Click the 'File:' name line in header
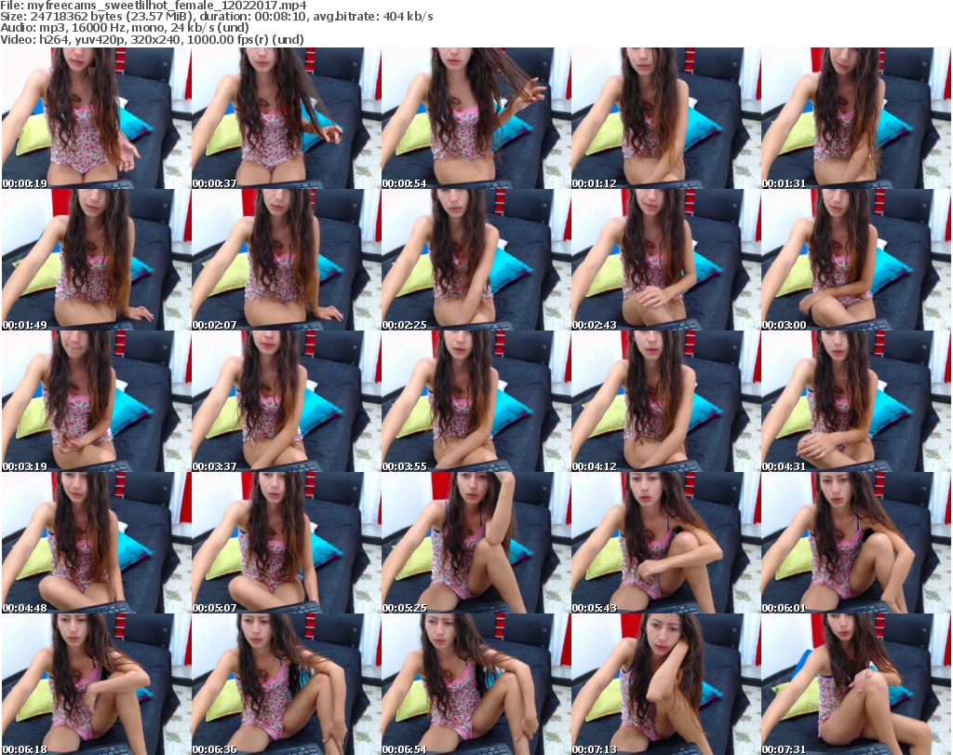Image resolution: width=953 pixels, height=755 pixels. (154, 6)
